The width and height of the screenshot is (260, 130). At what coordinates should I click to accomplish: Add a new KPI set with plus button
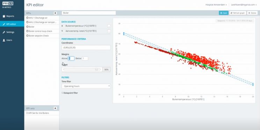[55, 108]
